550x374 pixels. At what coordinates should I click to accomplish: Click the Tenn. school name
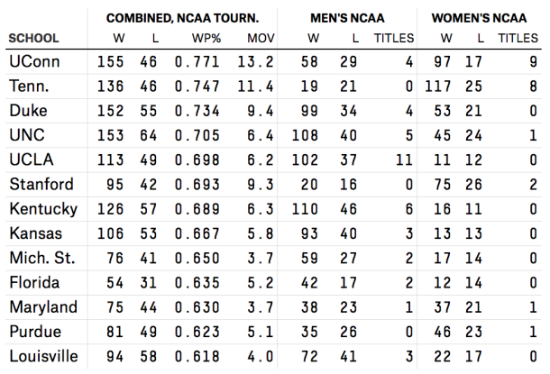point(29,86)
